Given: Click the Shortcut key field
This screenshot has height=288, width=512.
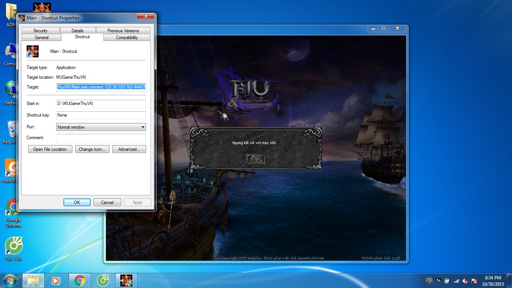Looking at the screenshot, I should (101, 115).
